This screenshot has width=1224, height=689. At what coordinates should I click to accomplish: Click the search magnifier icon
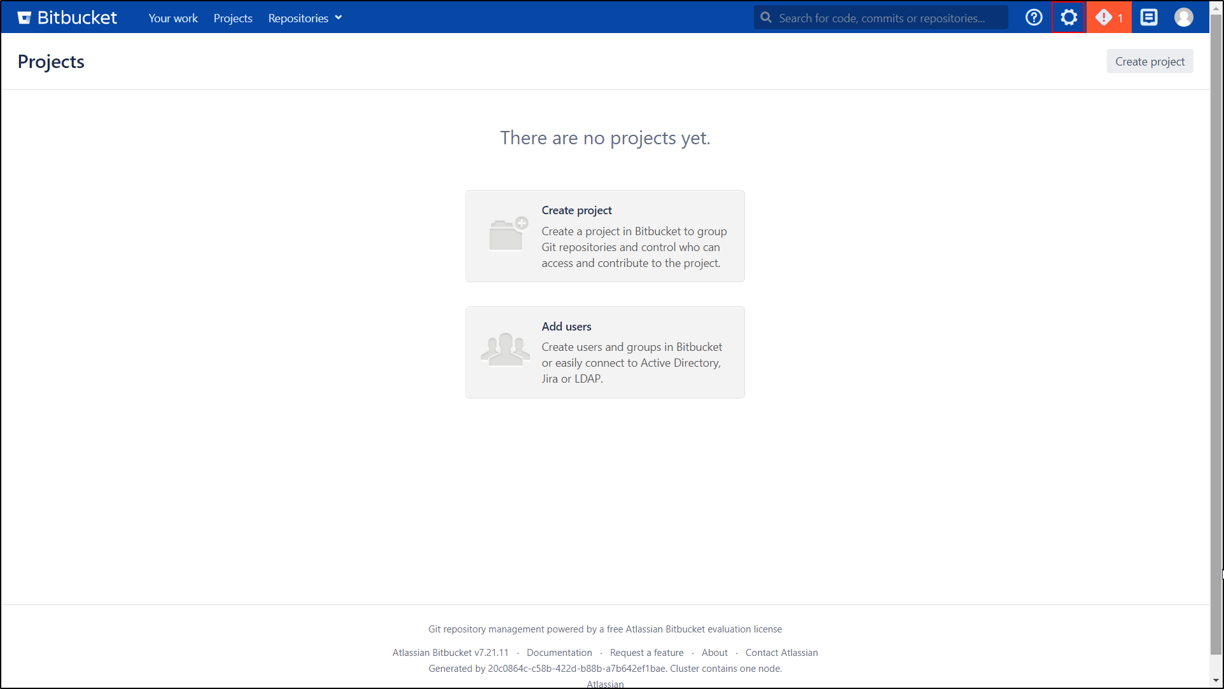click(766, 17)
